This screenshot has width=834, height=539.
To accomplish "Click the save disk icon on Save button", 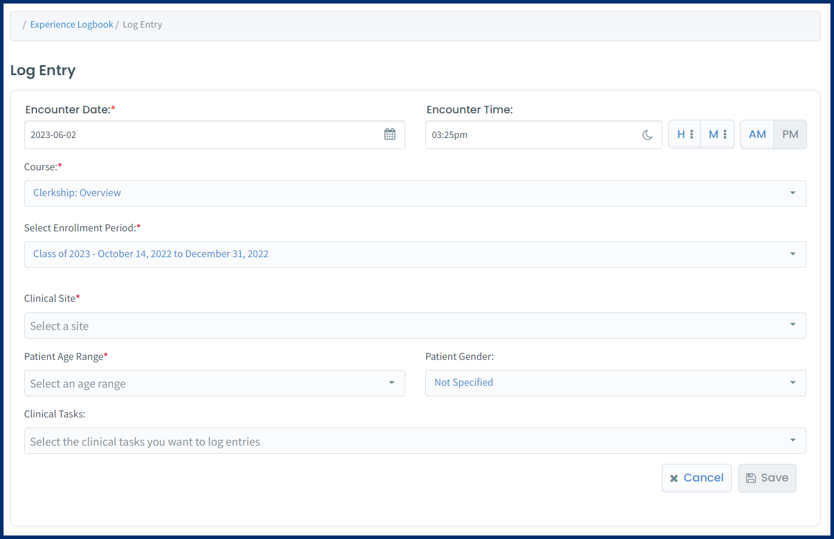I will [752, 478].
